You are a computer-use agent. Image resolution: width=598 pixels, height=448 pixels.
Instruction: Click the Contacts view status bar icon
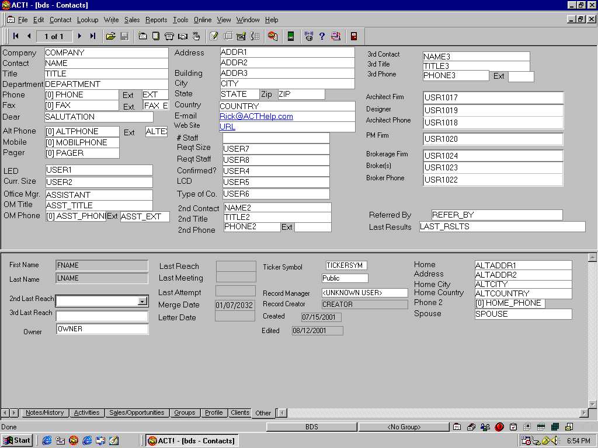[x=457, y=427]
